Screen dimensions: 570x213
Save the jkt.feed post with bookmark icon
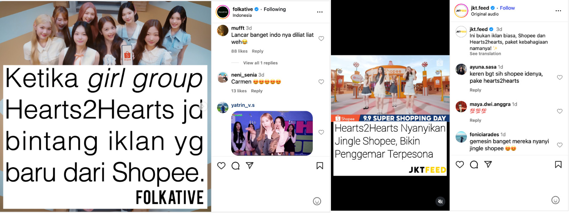[x=558, y=164]
